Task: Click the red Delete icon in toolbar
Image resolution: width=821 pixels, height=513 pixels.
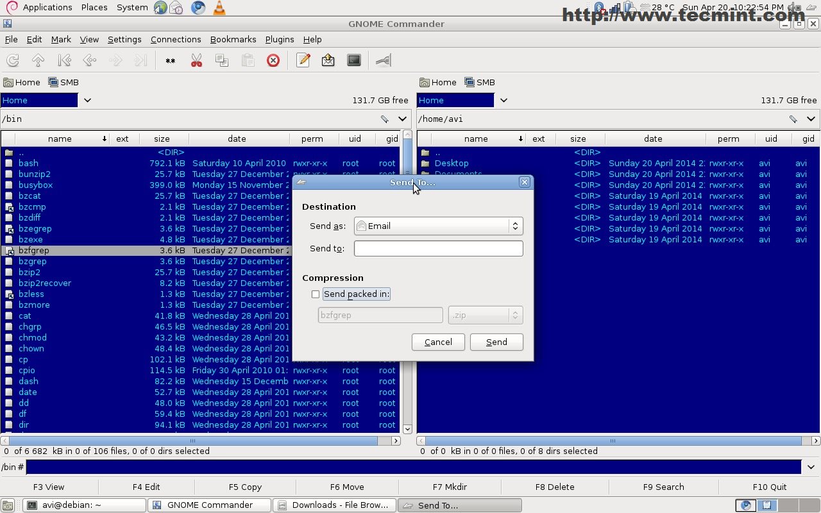Action: (273, 60)
